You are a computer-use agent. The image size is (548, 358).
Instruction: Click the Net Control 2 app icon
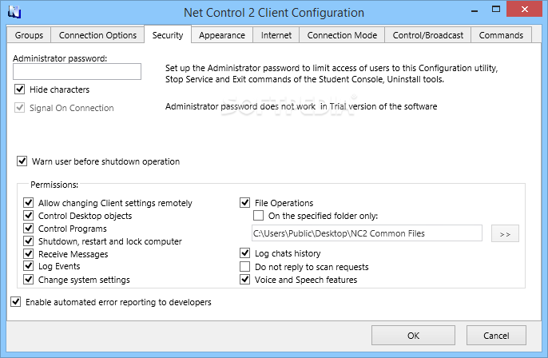[x=14, y=12]
